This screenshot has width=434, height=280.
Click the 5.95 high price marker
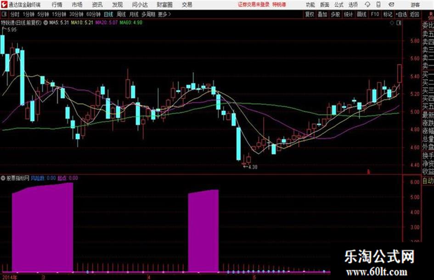(11, 30)
